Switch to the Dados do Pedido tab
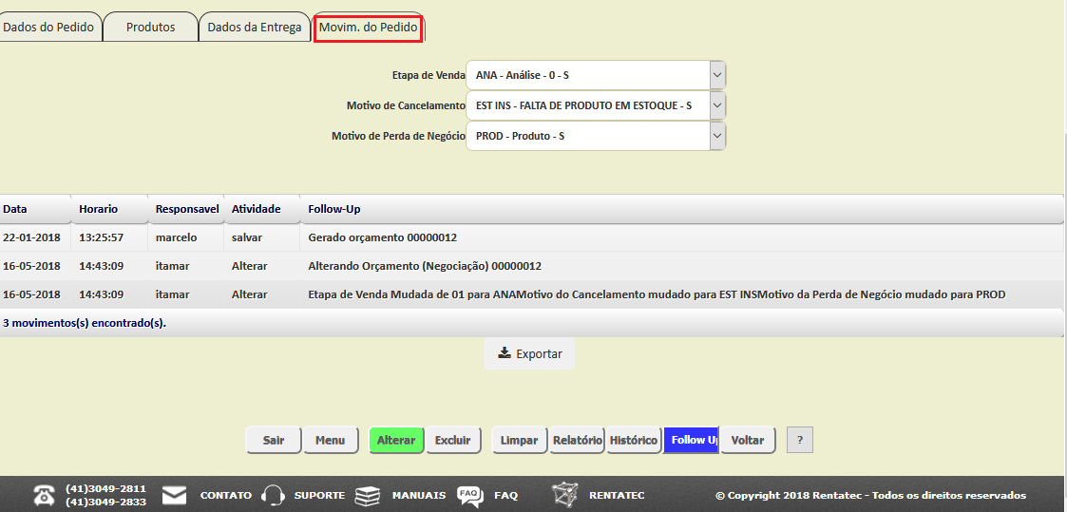This screenshot has width=1067, height=512. coord(48,28)
